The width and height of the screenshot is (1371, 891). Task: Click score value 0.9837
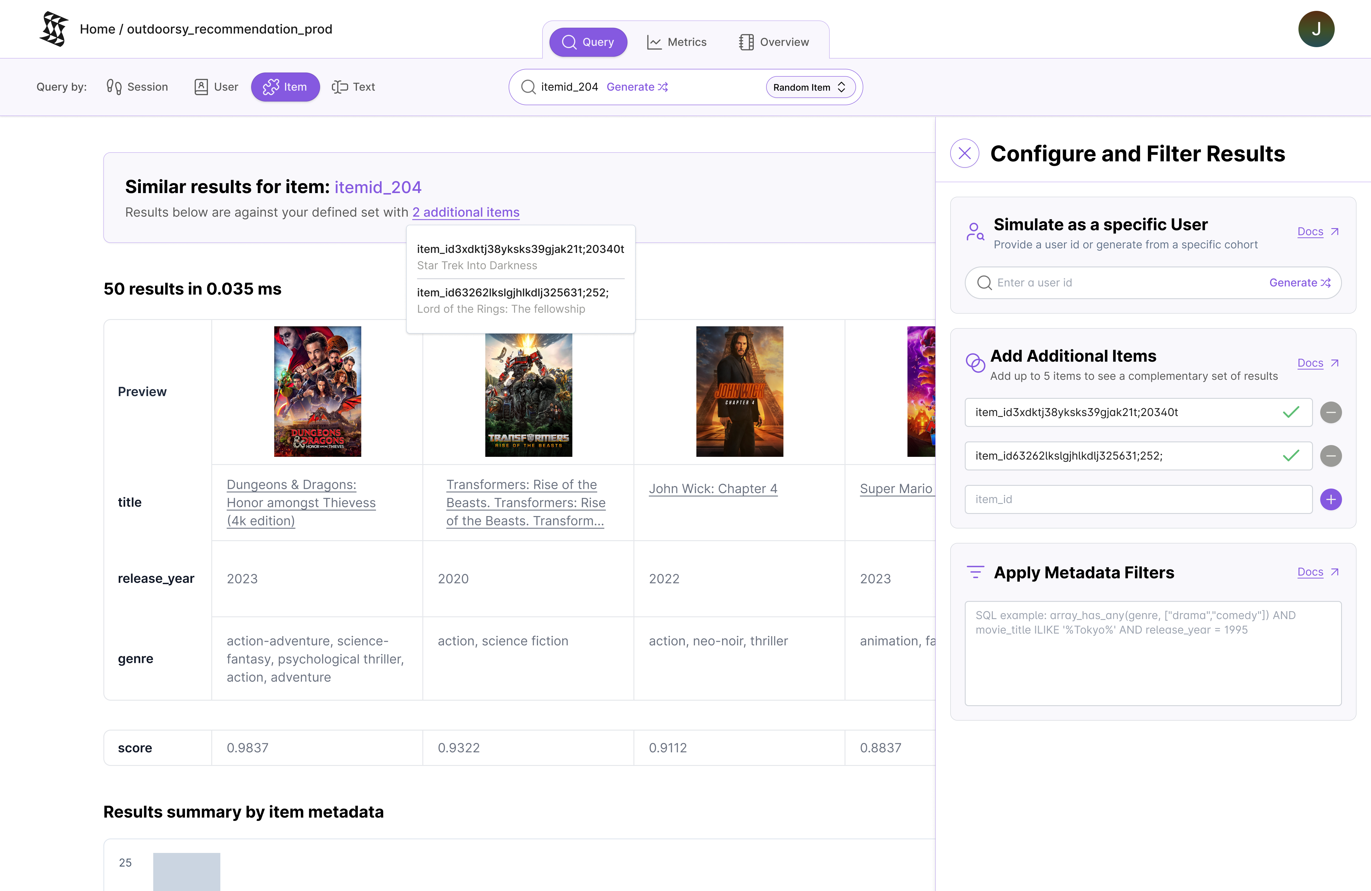click(247, 747)
